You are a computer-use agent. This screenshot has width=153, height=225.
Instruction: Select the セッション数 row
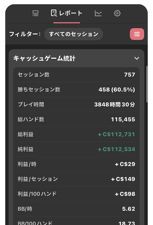click(76, 75)
